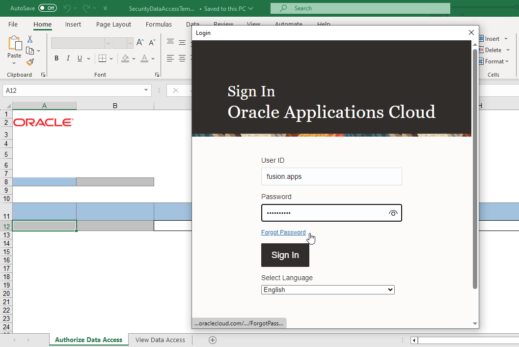Open the Page Layout tab
The height and width of the screenshot is (347, 519).
coord(113,24)
